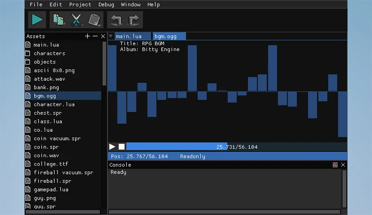The height and width of the screenshot is (215, 372).
Task: Select bank.png asset
Action: 63,88
